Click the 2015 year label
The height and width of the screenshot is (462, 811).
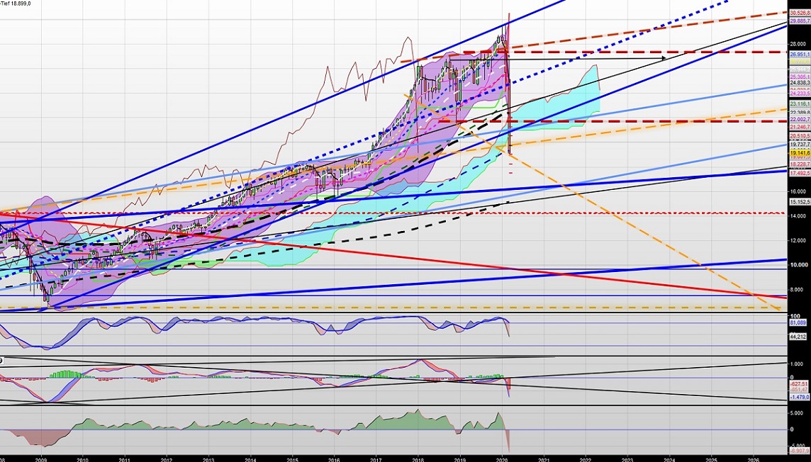click(292, 459)
